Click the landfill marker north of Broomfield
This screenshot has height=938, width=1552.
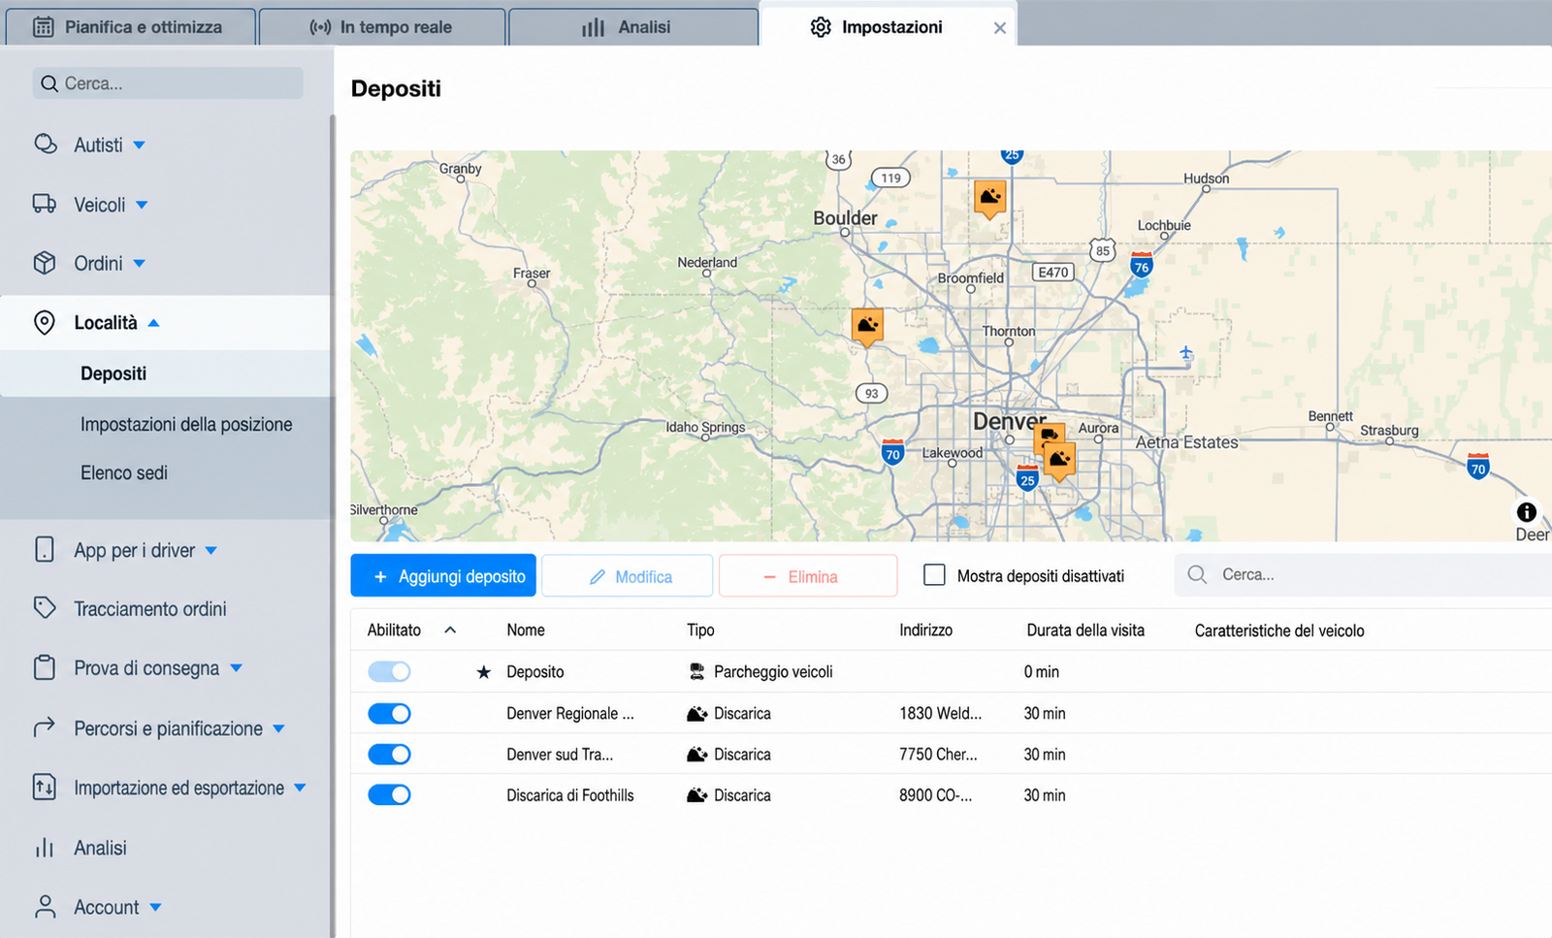click(x=989, y=199)
